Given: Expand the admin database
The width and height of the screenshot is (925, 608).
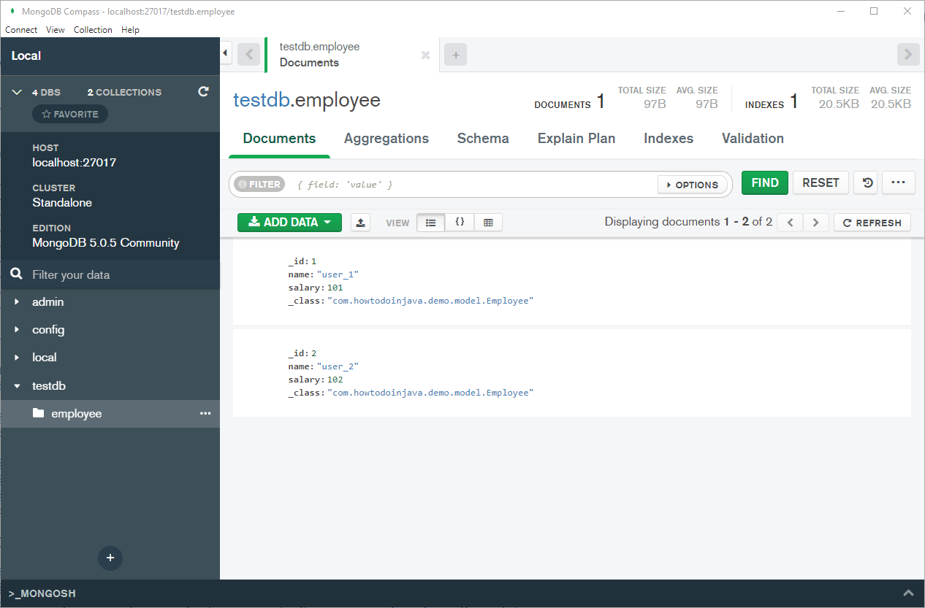Looking at the screenshot, I should [17, 301].
